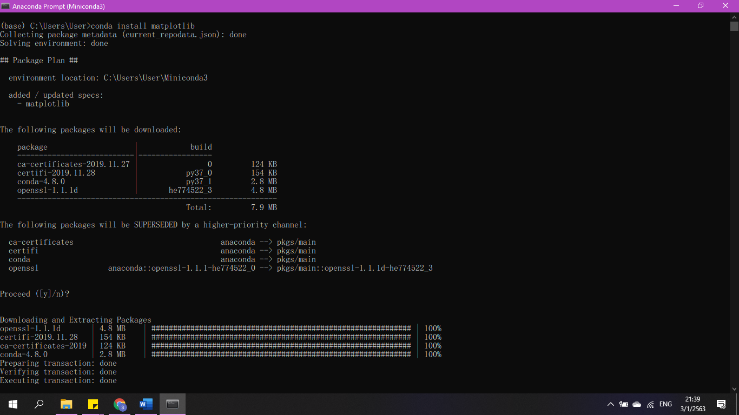
Task: Click the vertical scrollbar thumb
Action: pos(734,26)
